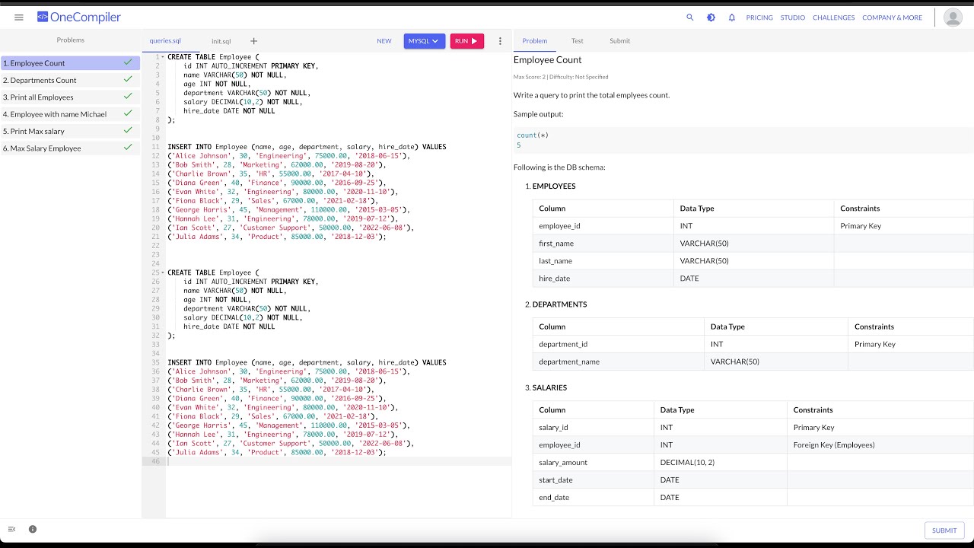Click the green check on Employee Count
Image resolution: width=974 pixels, height=548 pixels.
(128, 62)
